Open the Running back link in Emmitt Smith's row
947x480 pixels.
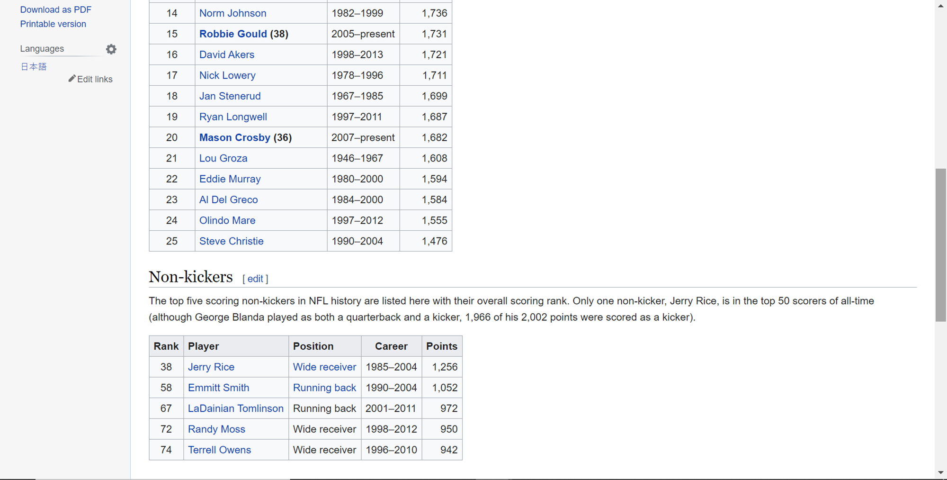click(x=324, y=388)
